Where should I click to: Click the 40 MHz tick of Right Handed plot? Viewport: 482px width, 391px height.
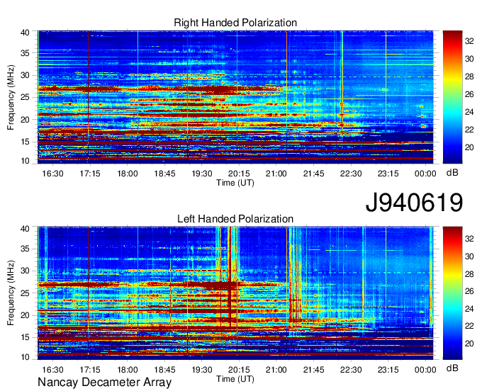[25, 33]
